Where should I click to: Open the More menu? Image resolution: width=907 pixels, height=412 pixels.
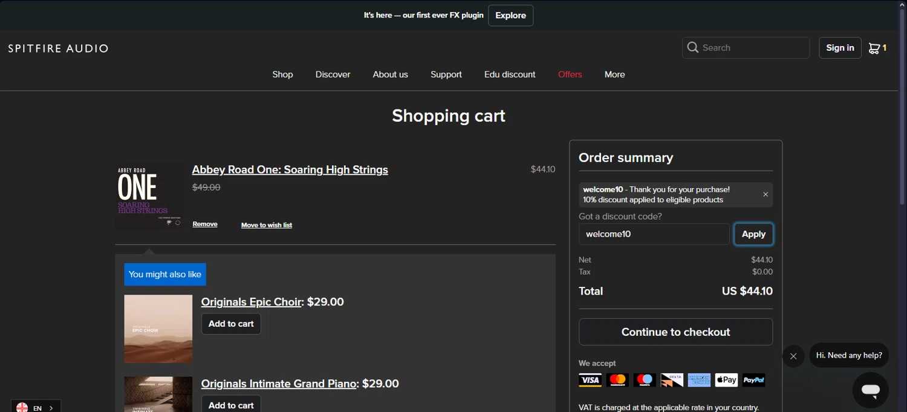click(x=614, y=74)
